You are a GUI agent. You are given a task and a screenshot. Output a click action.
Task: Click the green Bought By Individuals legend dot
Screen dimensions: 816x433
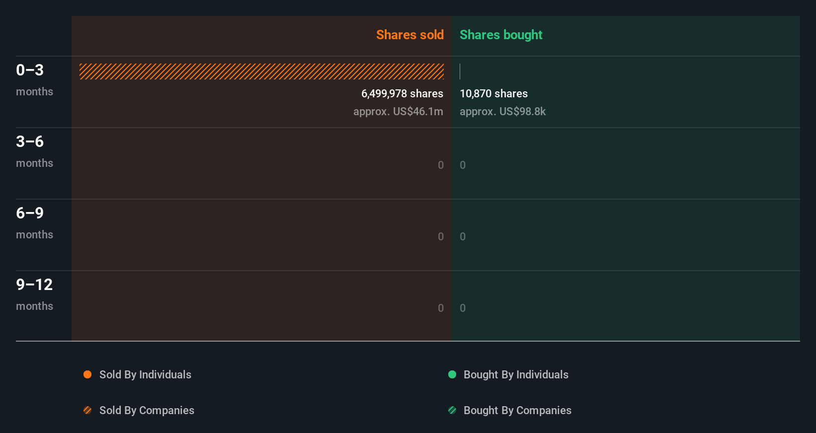[452, 374]
